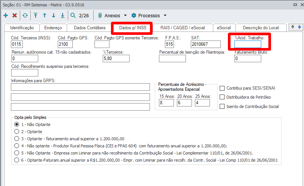Screen dimensions: 304x186
Task: Click Cód. Recolhimento suspenso para terceiros field
Action: (25, 73)
